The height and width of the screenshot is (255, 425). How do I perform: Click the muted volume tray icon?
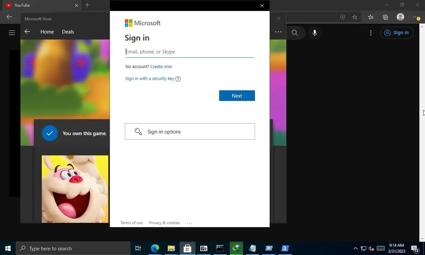pos(372,248)
